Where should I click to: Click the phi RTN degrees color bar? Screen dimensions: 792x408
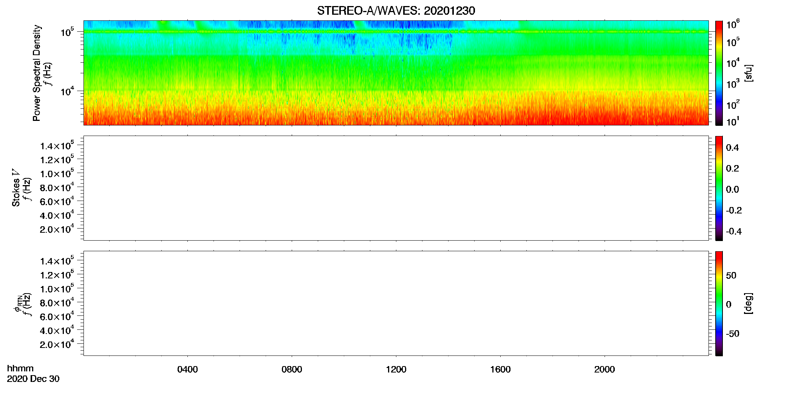719,303
